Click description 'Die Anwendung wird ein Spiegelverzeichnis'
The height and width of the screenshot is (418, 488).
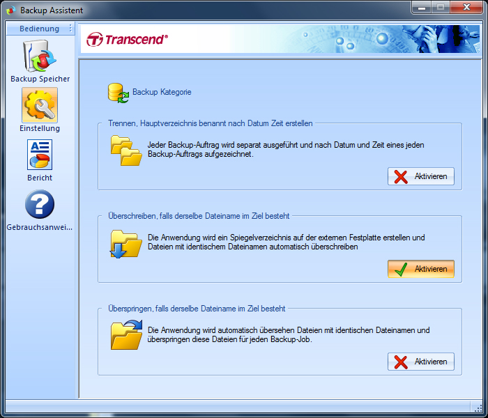(286, 242)
